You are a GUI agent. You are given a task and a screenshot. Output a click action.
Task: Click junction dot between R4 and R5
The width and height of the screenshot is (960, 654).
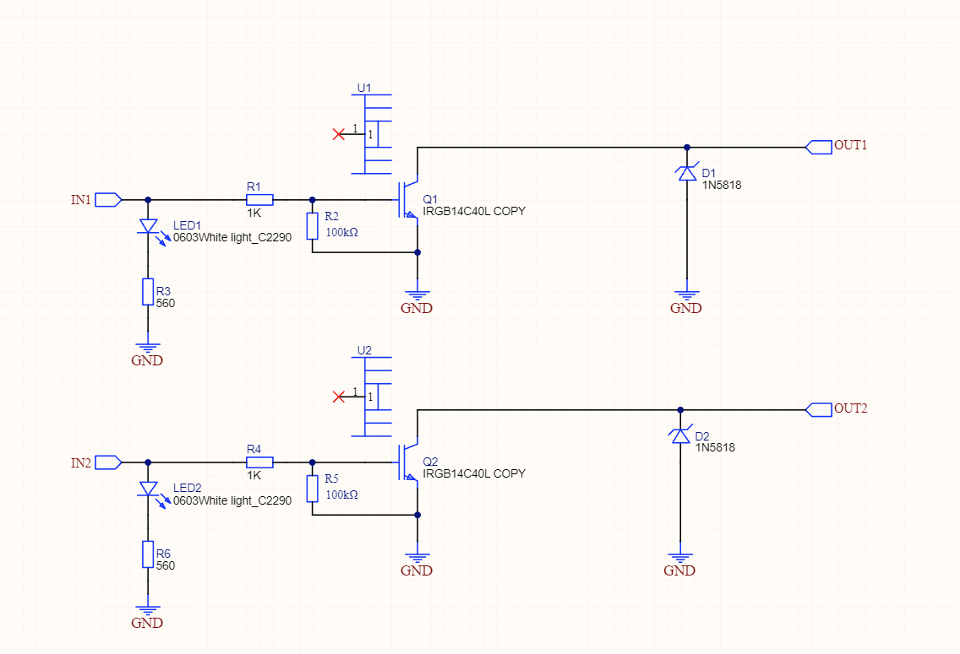coord(312,462)
